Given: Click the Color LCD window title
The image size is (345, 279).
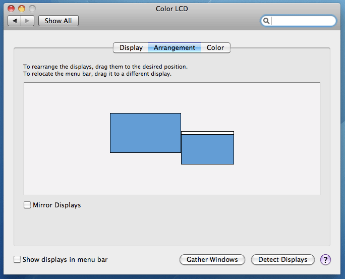Looking at the screenshot, I should point(172,9).
